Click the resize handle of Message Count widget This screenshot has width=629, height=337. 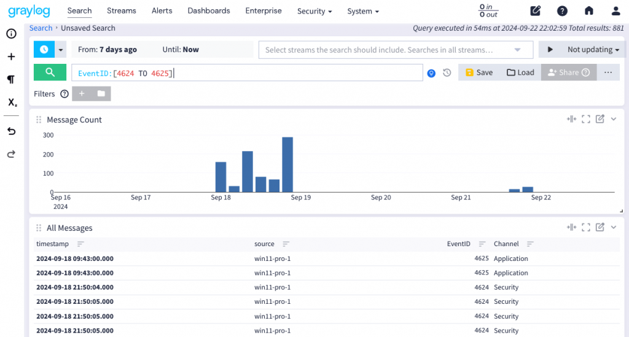pyautogui.click(x=621, y=211)
